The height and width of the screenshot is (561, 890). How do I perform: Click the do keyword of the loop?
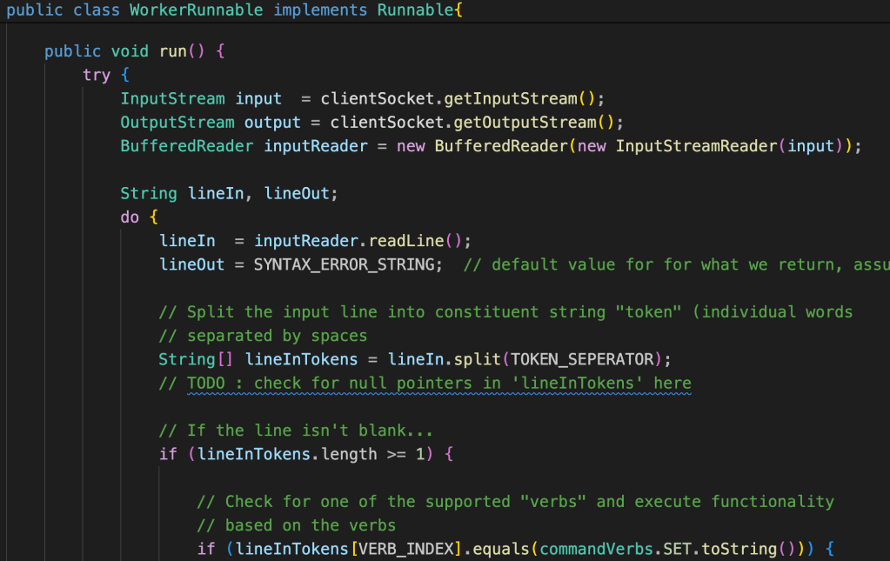(130, 217)
